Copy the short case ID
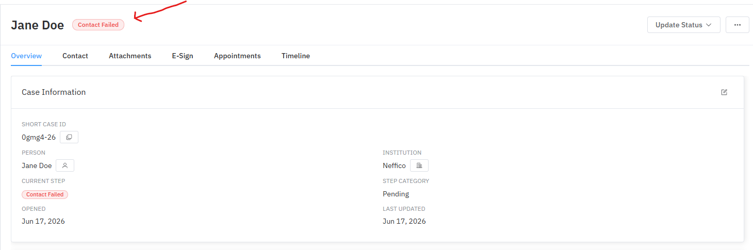 [69, 137]
